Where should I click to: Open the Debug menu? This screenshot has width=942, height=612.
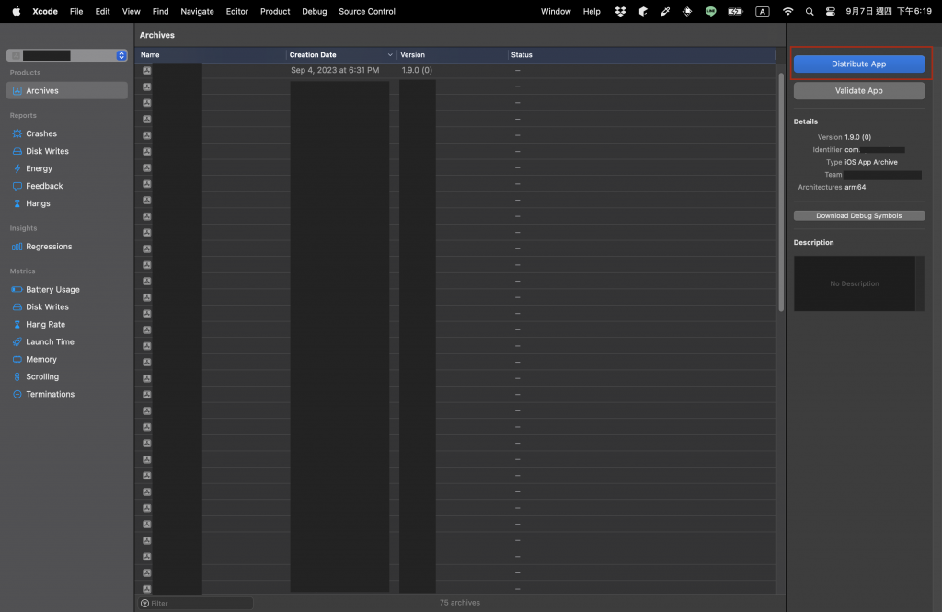point(315,11)
